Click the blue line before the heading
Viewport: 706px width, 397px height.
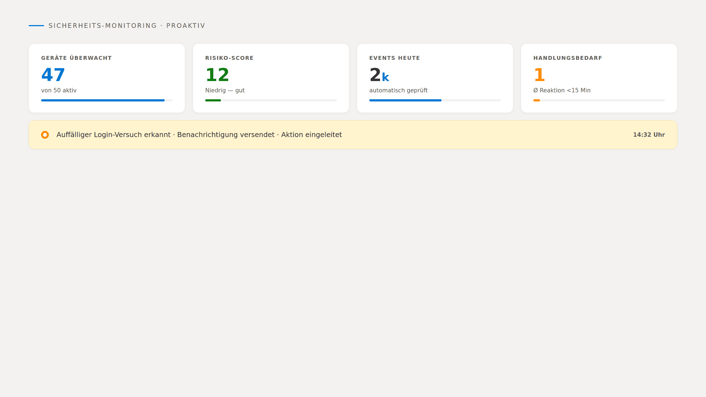pos(36,26)
